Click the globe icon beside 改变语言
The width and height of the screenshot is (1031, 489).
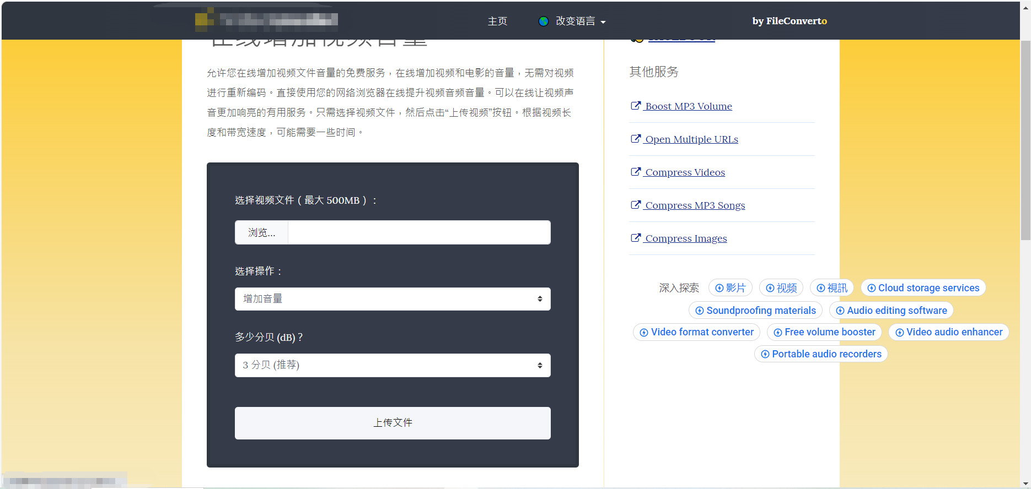coord(544,21)
